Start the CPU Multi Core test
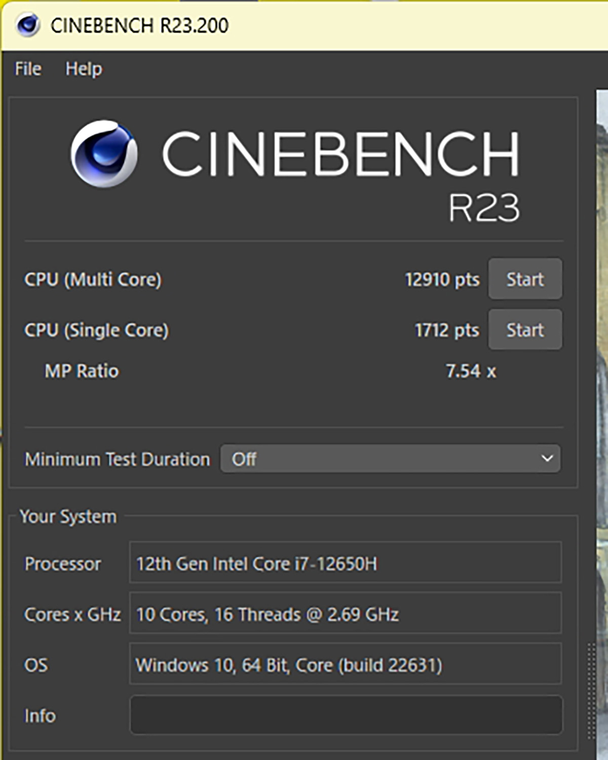608x760 pixels. (525, 279)
